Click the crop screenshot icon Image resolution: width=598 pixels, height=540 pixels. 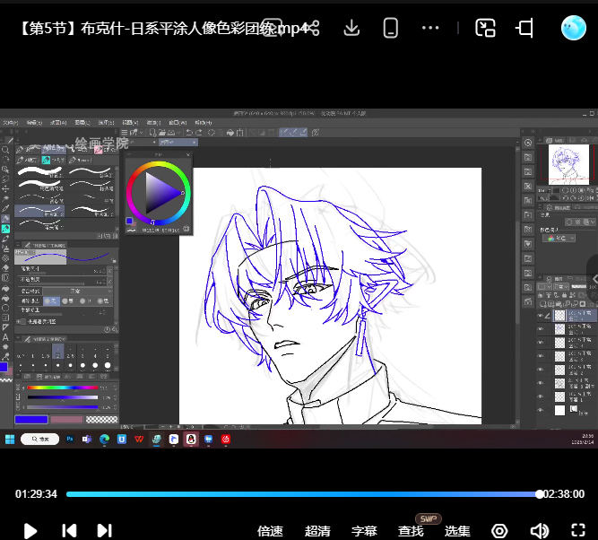point(524,28)
